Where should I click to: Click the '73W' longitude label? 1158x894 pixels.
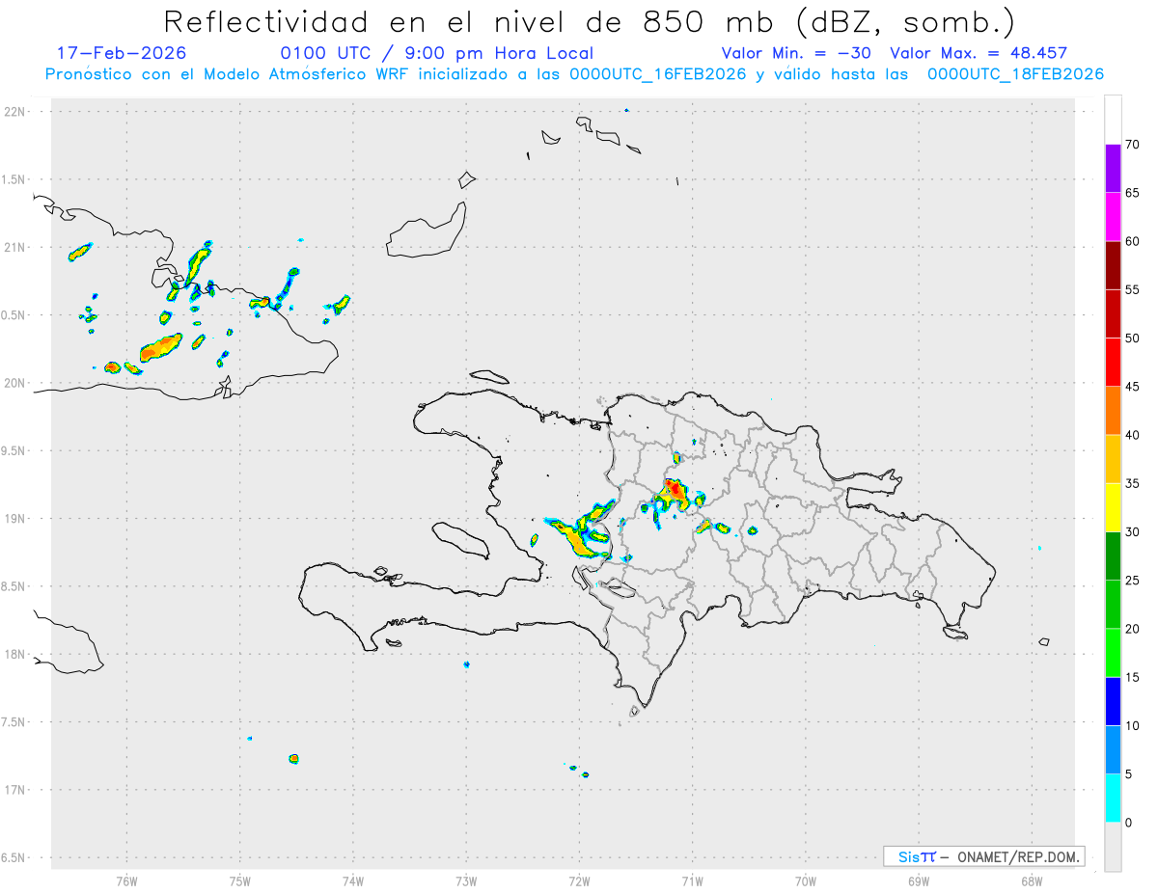466,881
